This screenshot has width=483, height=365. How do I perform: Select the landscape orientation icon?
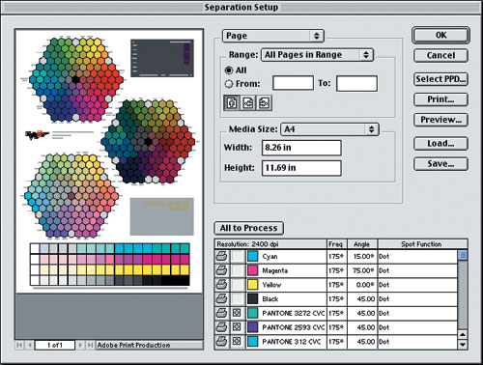click(247, 103)
